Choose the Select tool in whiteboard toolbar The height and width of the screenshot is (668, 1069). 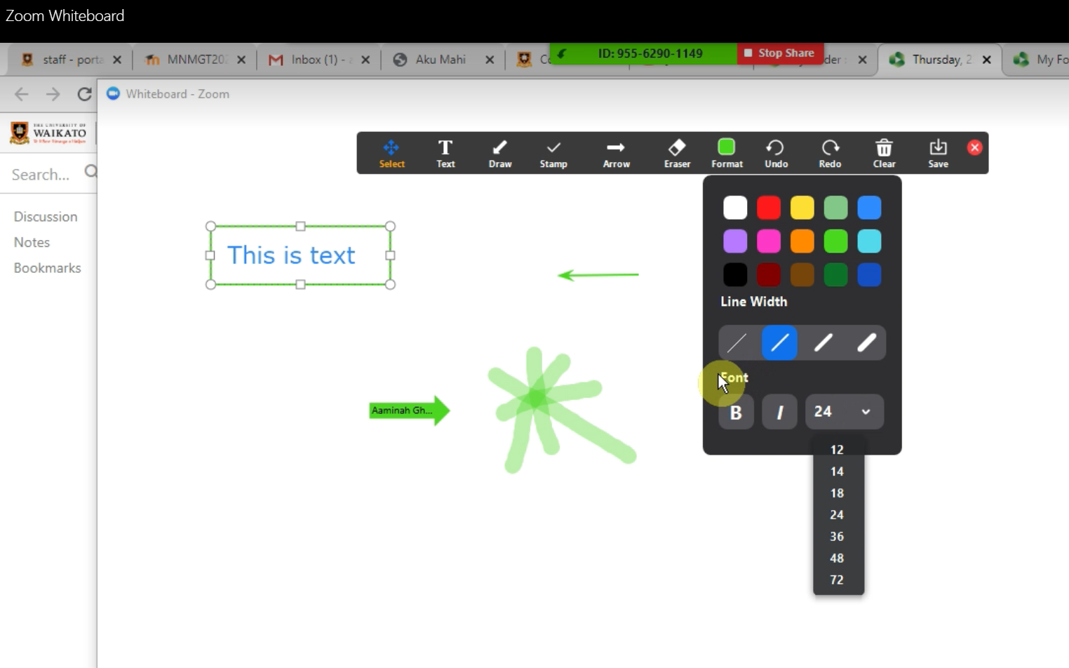point(391,154)
